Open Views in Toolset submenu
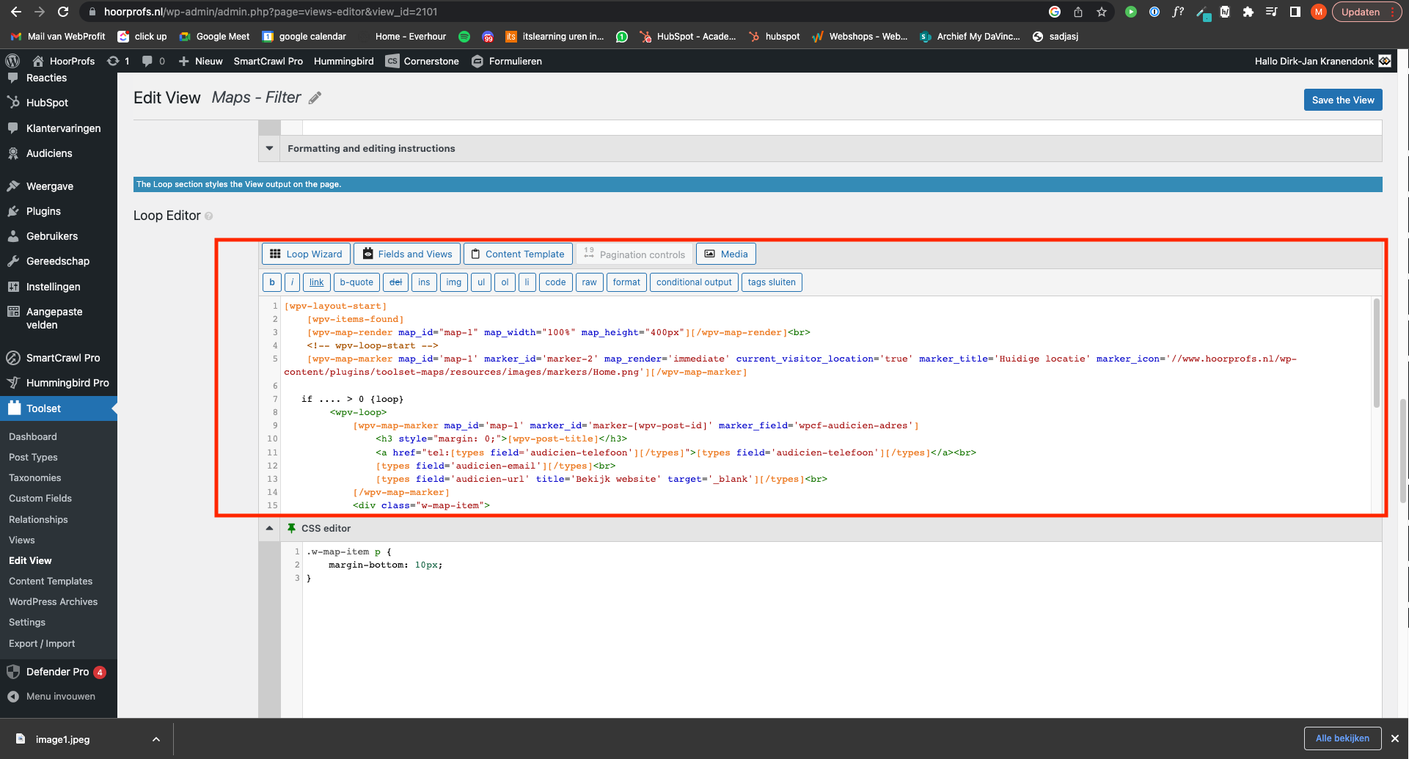This screenshot has height=759, width=1409. coord(22,540)
